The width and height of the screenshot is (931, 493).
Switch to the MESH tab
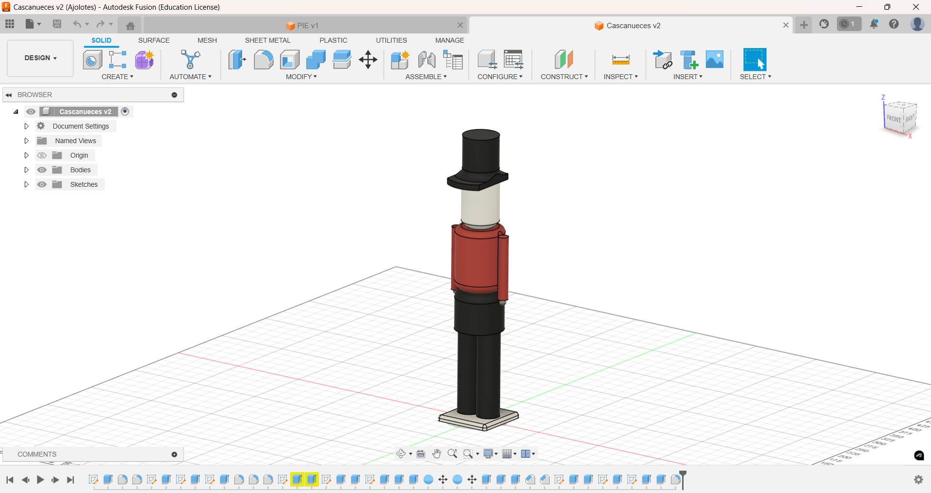click(x=207, y=40)
